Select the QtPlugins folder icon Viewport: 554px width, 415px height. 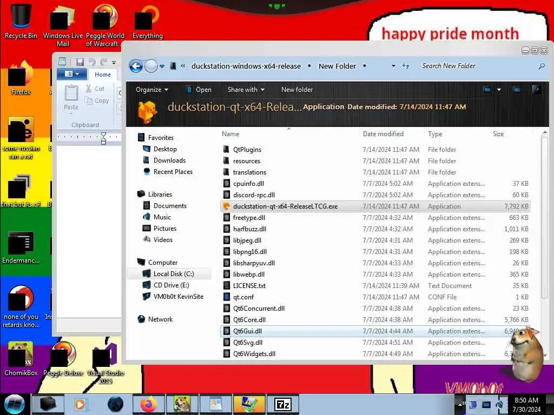[227, 149]
